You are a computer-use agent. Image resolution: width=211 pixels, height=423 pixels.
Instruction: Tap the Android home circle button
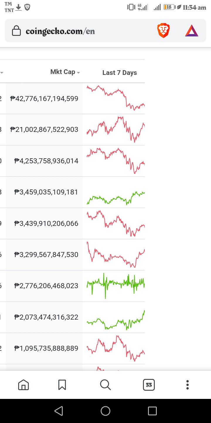[105, 411]
